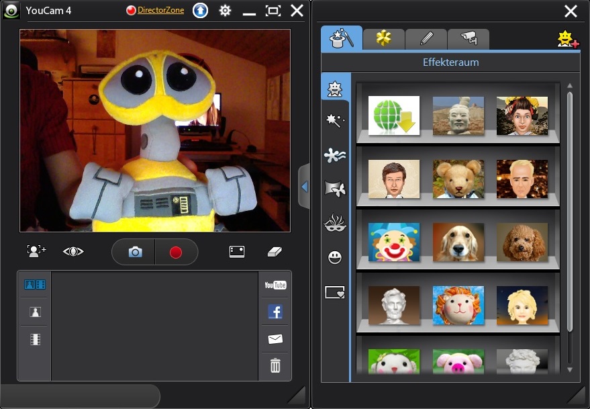Screen dimensions: 590x409
Task: Close the effects panel window
Action: pos(571,11)
